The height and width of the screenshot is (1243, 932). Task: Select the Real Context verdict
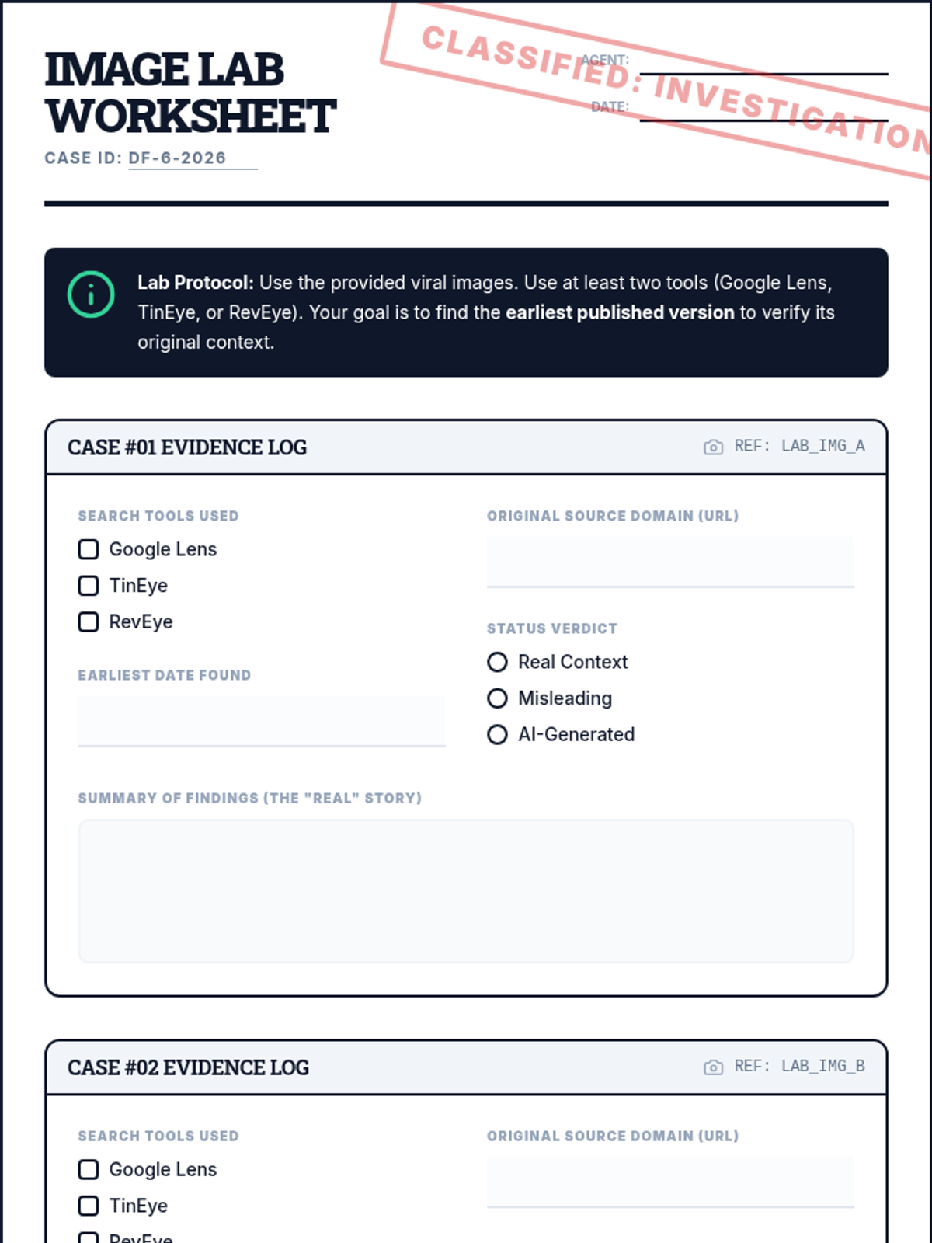click(x=497, y=662)
